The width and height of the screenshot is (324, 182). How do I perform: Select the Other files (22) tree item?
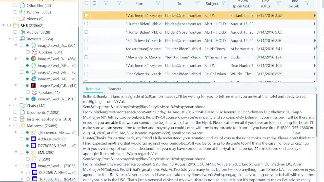39,5
